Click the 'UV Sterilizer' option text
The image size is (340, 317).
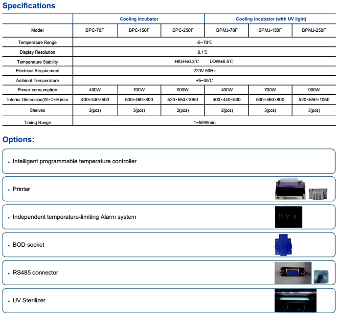tap(29, 300)
